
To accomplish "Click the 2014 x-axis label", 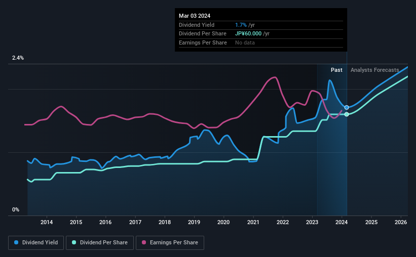I will (x=47, y=222).
